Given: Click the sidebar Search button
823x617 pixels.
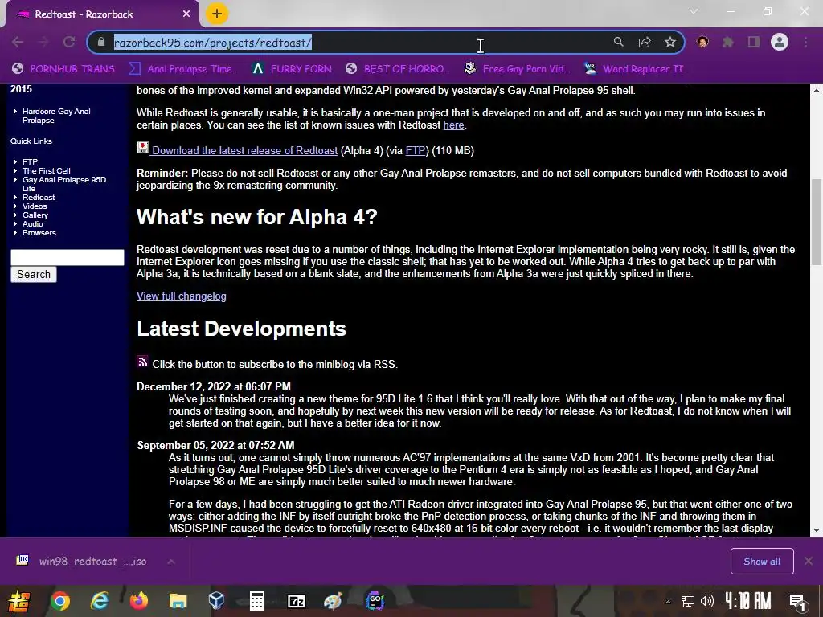Looking at the screenshot, I should pyautogui.click(x=34, y=275).
